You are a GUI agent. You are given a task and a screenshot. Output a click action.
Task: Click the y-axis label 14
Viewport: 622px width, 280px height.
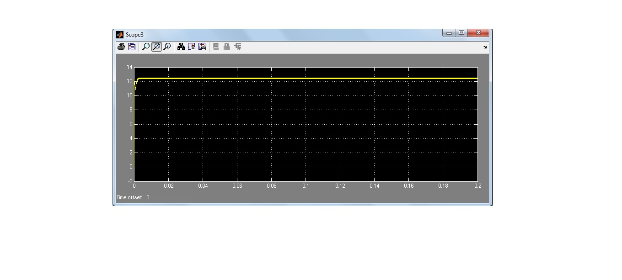(x=129, y=67)
